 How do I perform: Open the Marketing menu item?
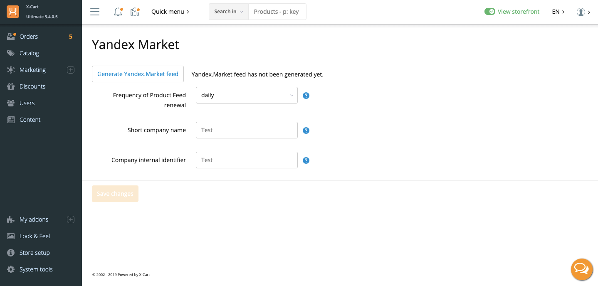(32, 70)
